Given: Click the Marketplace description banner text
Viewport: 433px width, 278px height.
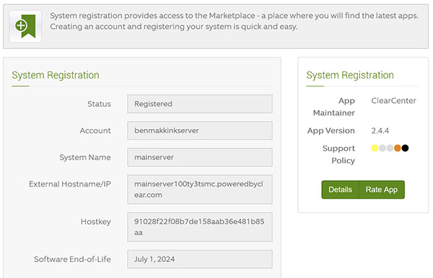Looking at the screenshot, I should coord(234,21).
